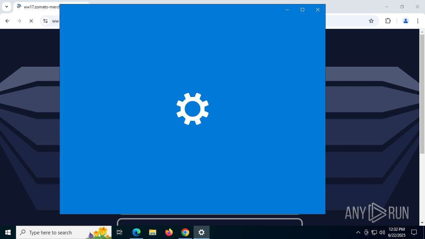Click the vertical scrollbar thumb in Chrome

click(x=422, y=94)
